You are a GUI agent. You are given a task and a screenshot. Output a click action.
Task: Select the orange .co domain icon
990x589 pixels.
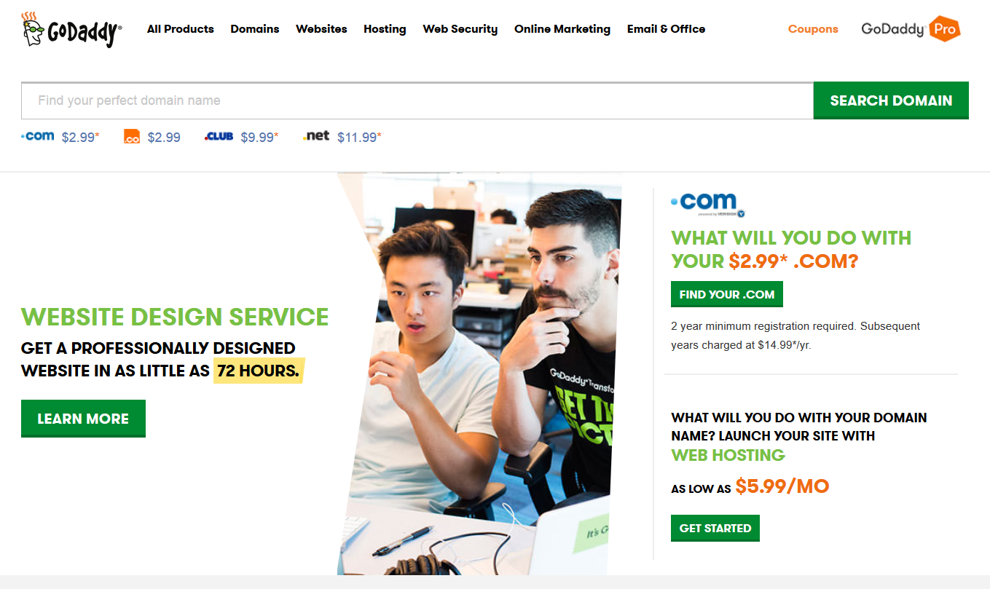132,136
